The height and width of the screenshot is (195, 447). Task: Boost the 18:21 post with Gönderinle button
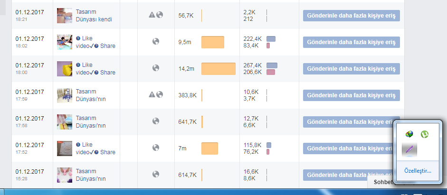[x=351, y=16]
